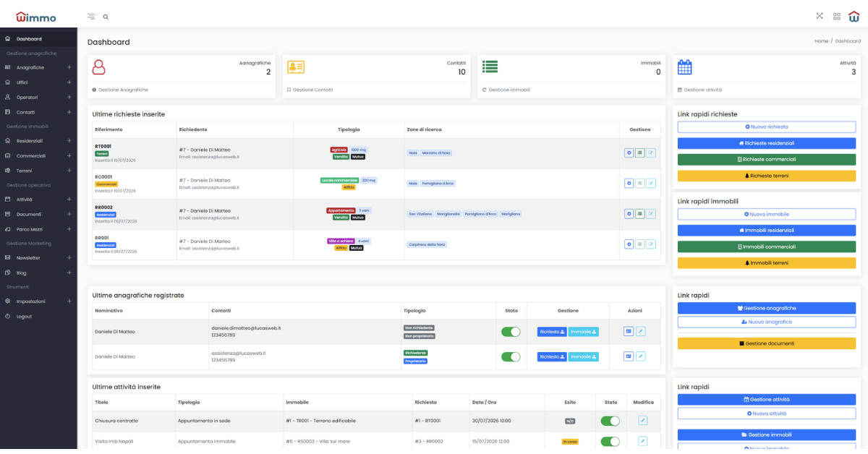
Task: Expand the Residenziali sidebar menu plus
Action: coord(69,141)
